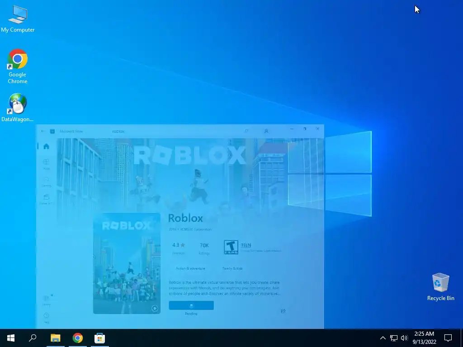Open Gaming section in Store sidebar

click(47, 182)
